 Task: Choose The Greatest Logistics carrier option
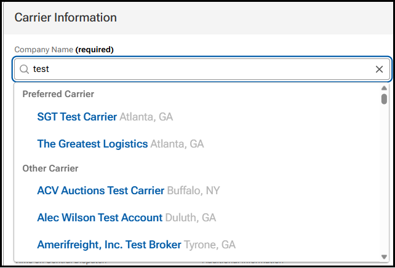[x=92, y=144]
